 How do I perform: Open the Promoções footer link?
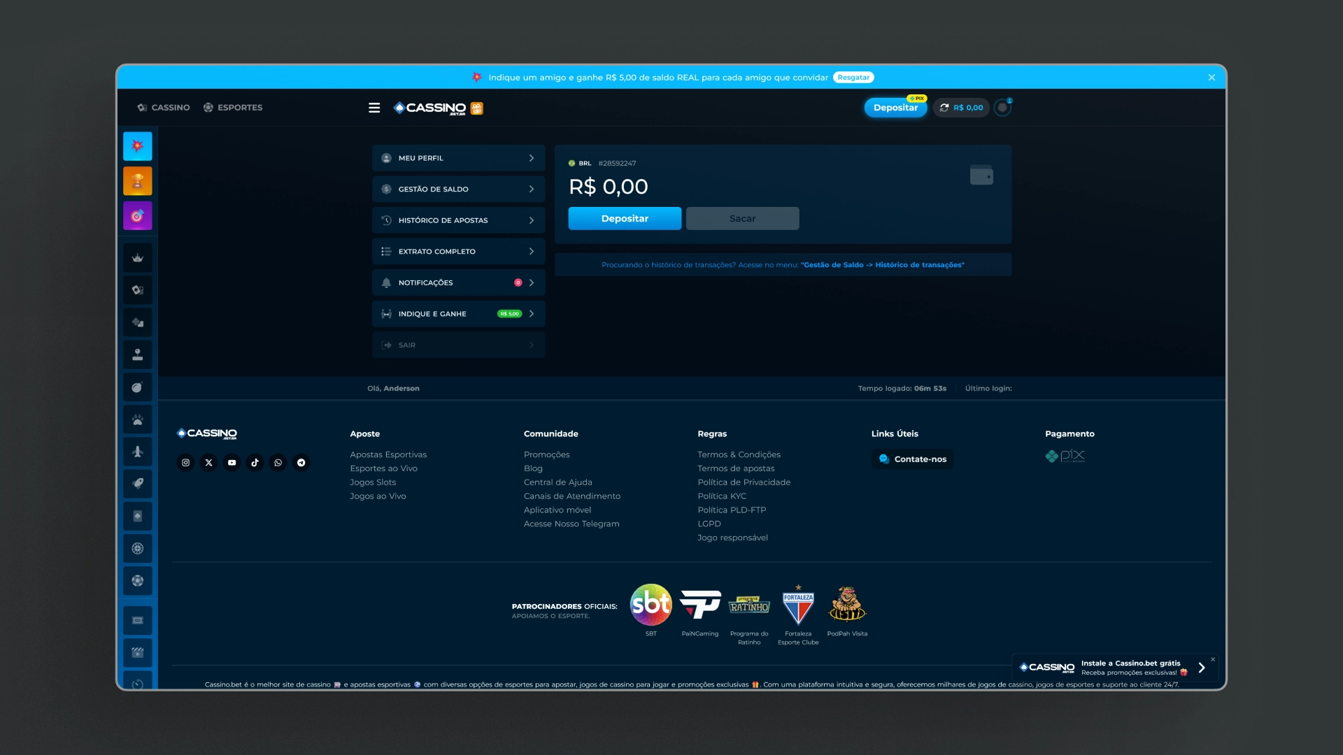click(546, 454)
